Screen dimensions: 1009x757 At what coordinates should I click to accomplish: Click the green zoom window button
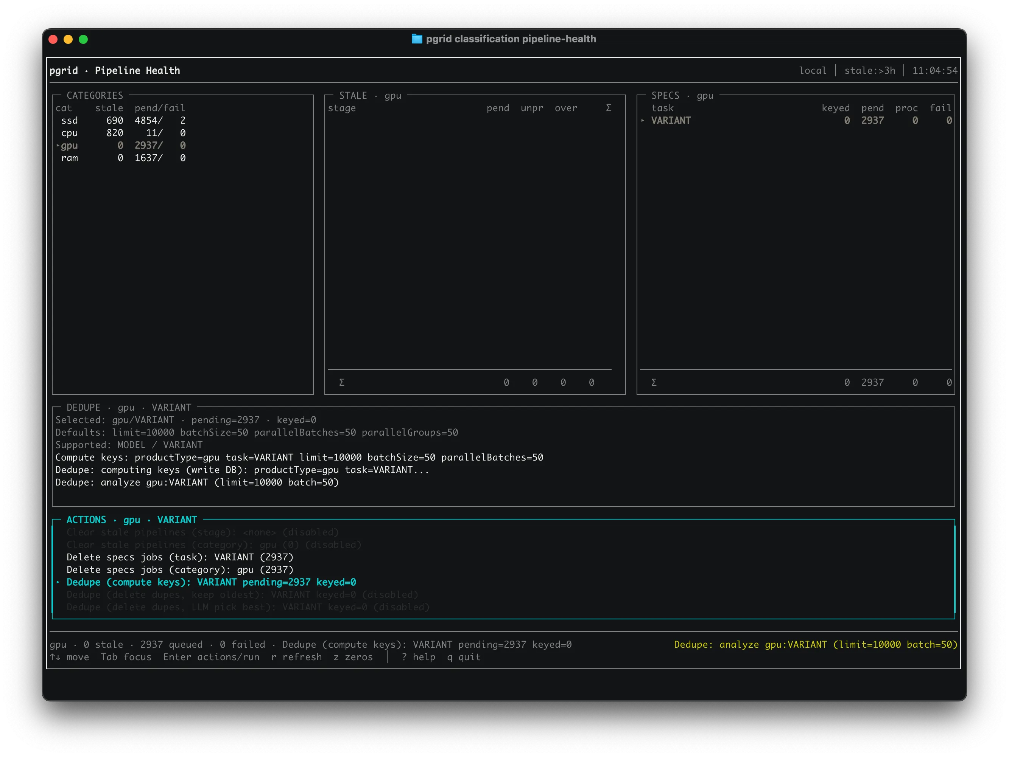[x=83, y=39]
